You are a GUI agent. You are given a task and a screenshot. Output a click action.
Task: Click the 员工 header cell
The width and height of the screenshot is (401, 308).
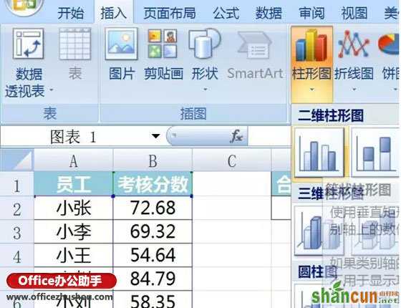73,184
